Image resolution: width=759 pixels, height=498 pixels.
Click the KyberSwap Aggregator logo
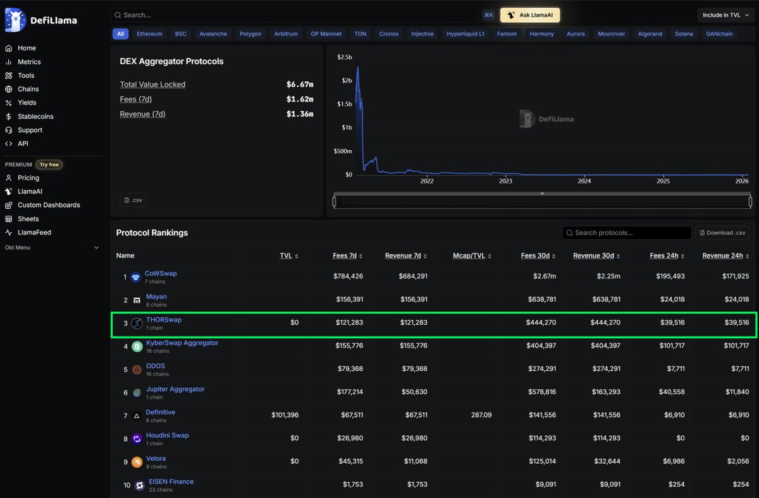coord(136,347)
